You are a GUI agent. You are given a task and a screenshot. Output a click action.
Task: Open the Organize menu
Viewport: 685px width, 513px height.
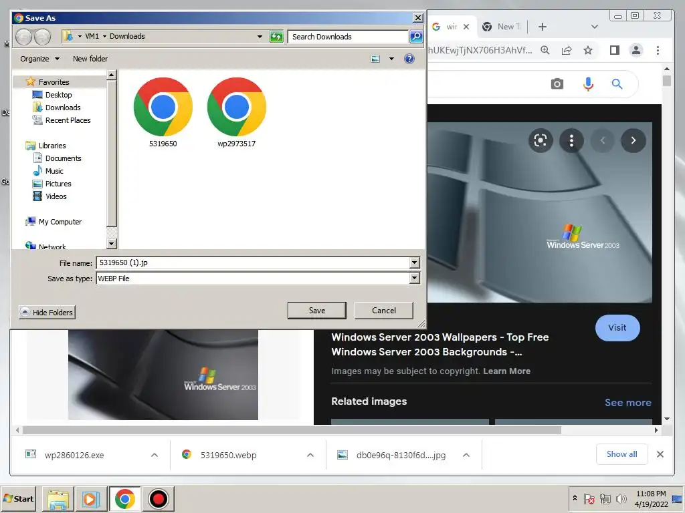(x=39, y=59)
